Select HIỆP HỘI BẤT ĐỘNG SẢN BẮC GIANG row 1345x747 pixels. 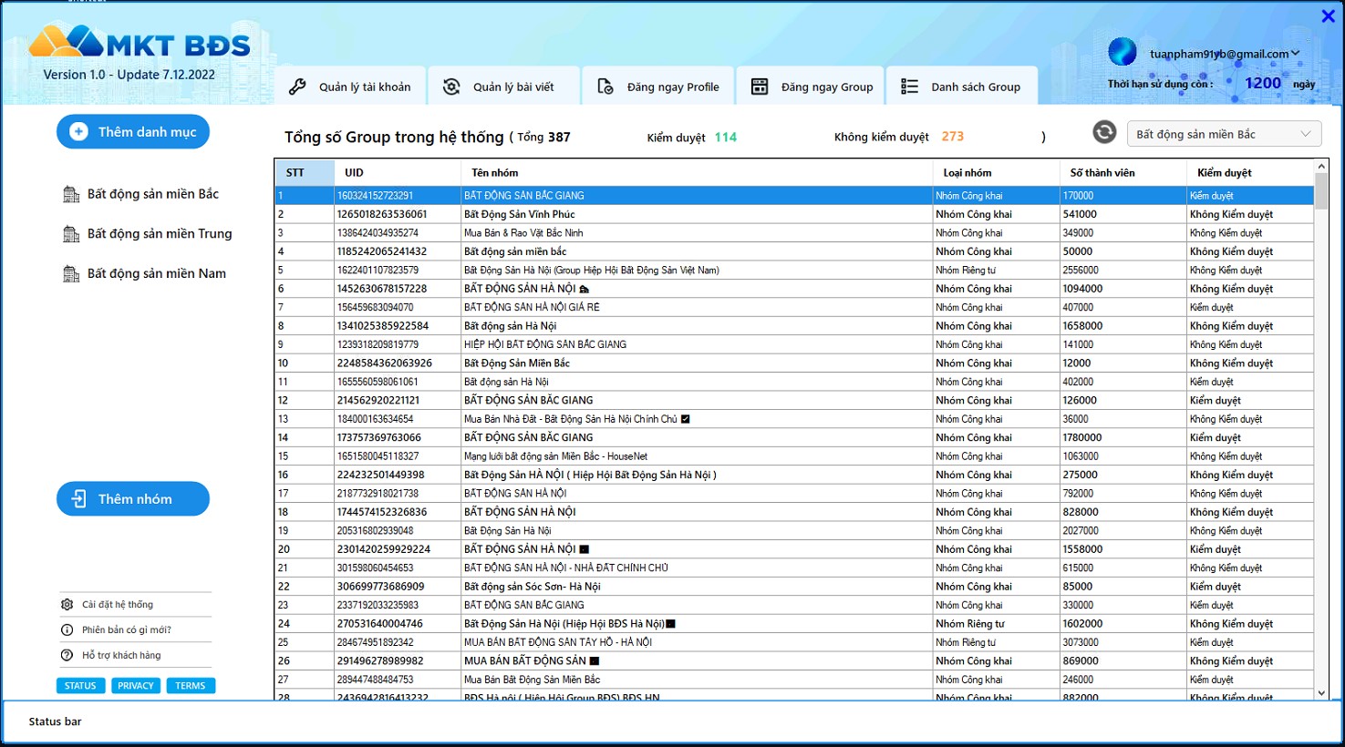[794, 344]
